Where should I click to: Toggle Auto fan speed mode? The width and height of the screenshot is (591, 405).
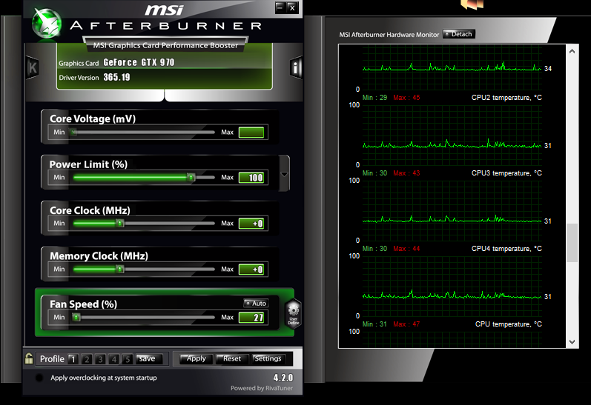pos(255,303)
